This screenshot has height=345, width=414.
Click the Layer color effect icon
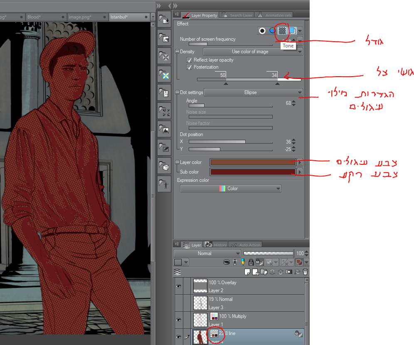coord(292,31)
